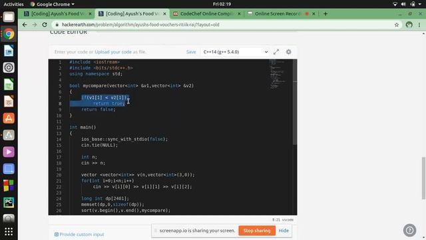Click the address bar URL

140,25
